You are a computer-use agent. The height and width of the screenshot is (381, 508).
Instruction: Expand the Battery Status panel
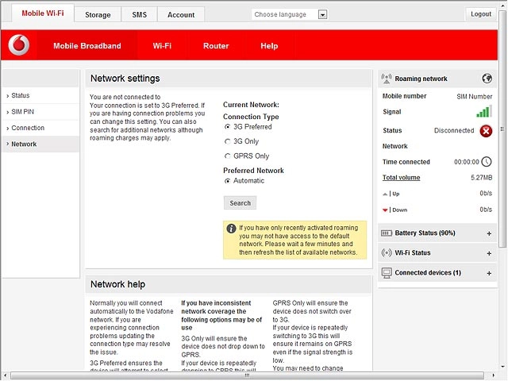489,233
